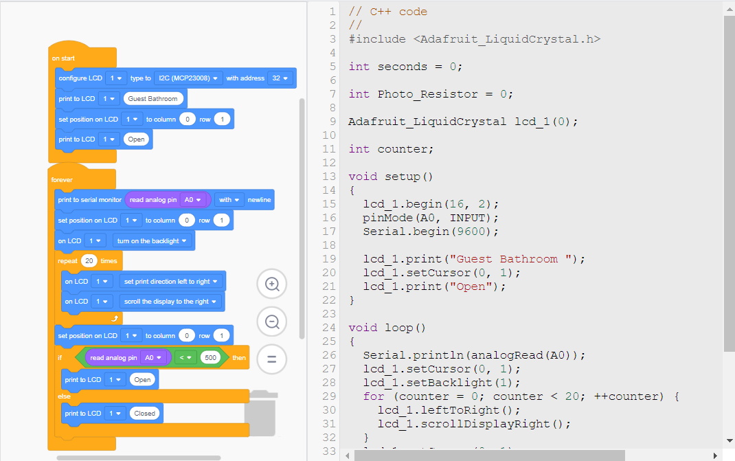Click the code panel scroll-down arrow
Viewport: 735px width, 461px height.
(730, 441)
